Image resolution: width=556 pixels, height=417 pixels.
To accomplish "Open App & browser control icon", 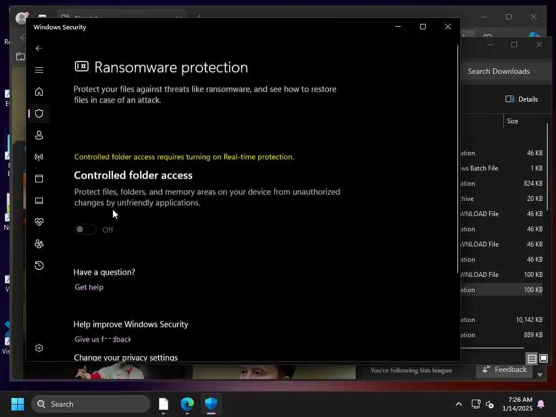I will pos(39,178).
